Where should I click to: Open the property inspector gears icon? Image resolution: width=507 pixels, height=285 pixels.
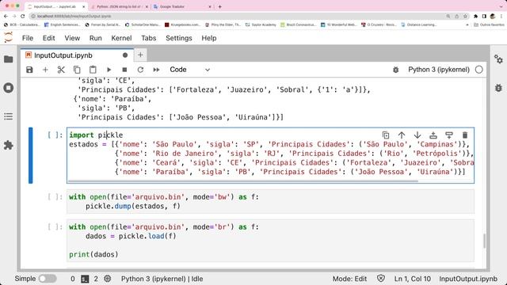[498, 59]
